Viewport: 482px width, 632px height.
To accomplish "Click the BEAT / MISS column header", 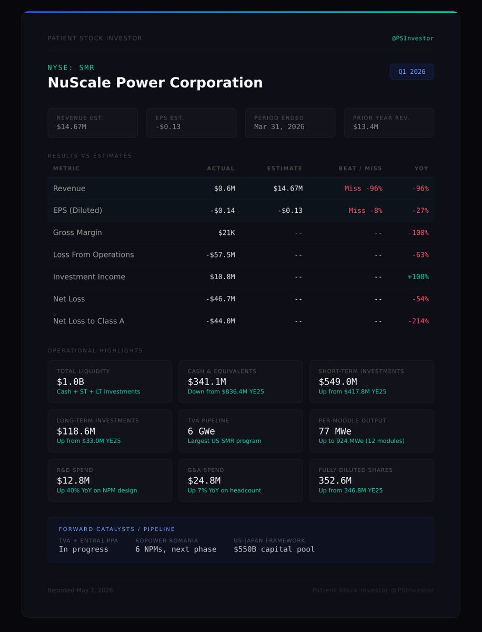I will point(360,169).
